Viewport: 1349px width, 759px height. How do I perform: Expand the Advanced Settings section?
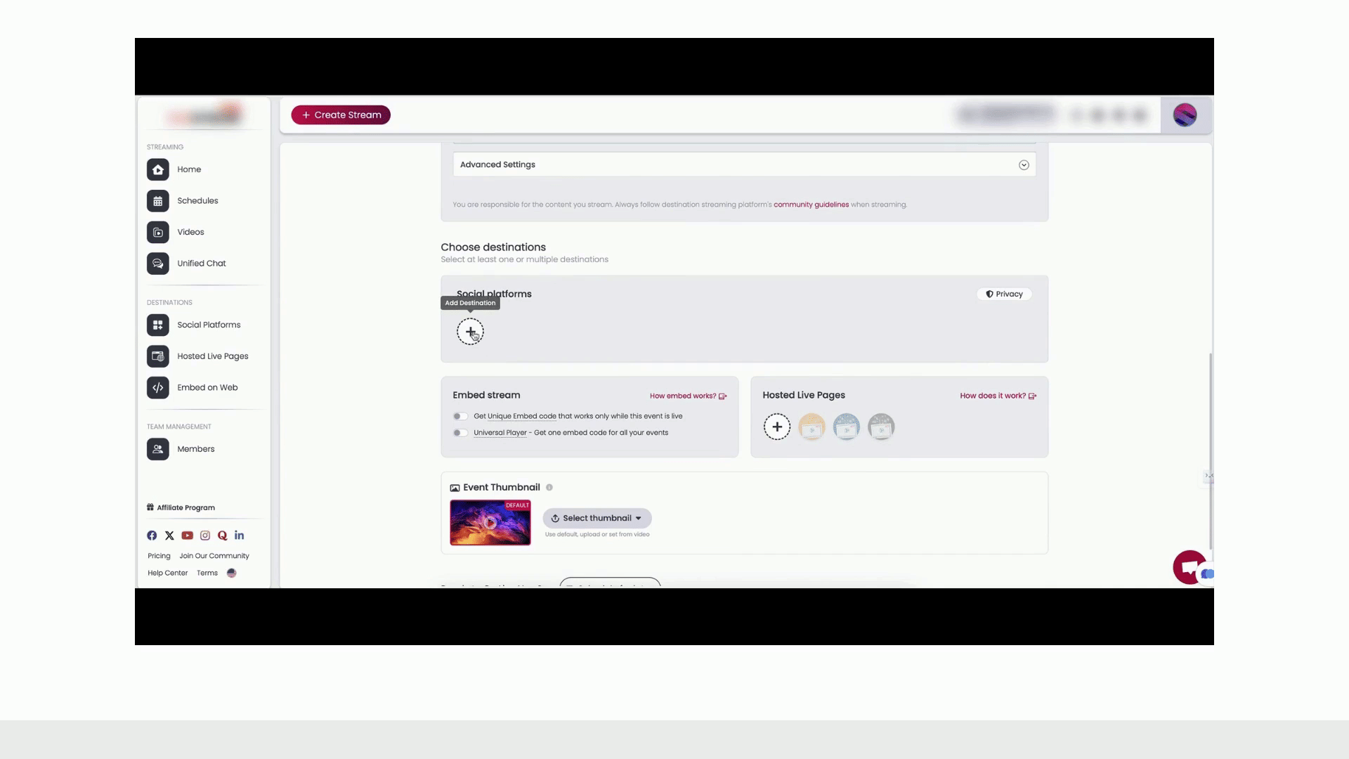(x=1024, y=165)
